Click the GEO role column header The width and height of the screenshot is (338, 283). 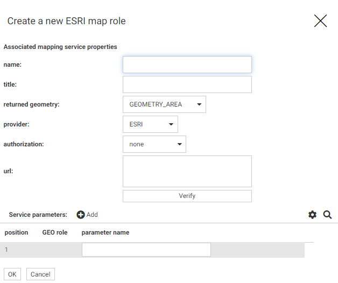[55, 232]
